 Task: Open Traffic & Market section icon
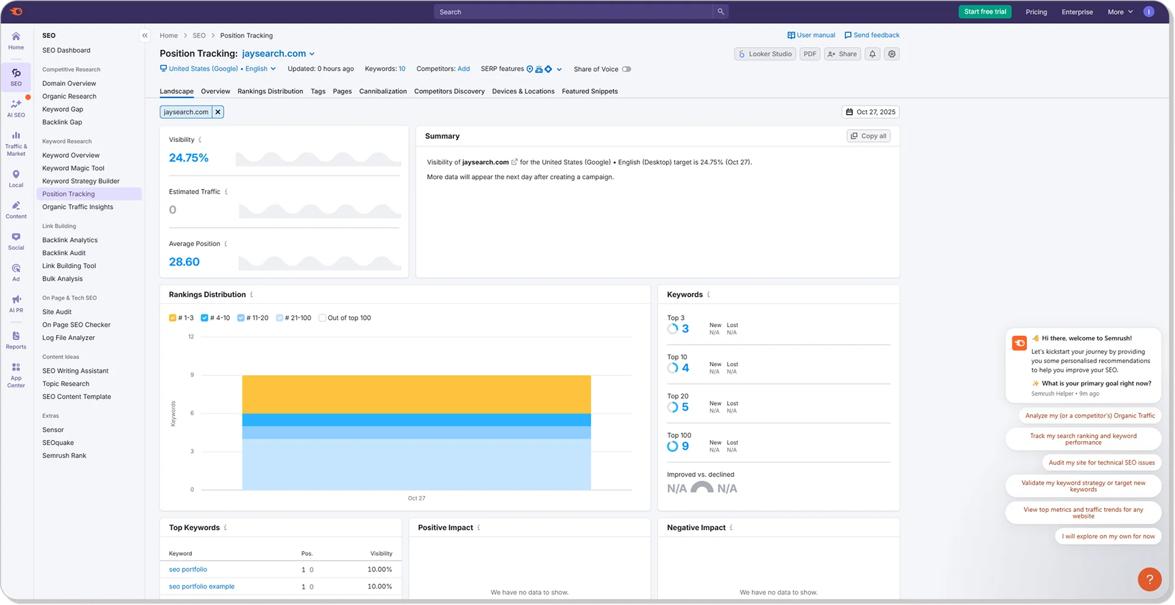[16, 144]
